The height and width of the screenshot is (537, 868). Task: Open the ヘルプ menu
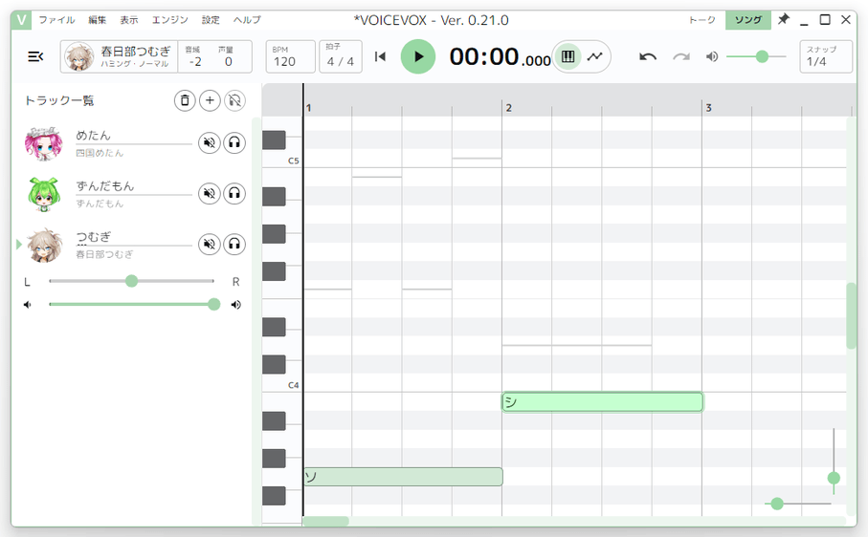point(247,20)
